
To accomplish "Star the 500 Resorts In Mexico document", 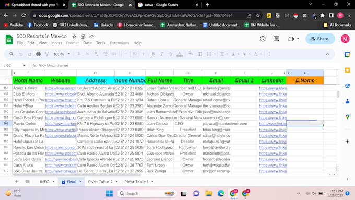I will [74, 36].
